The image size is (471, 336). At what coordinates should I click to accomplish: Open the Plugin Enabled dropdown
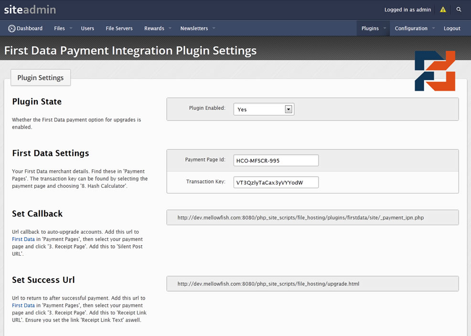pos(264,109)
